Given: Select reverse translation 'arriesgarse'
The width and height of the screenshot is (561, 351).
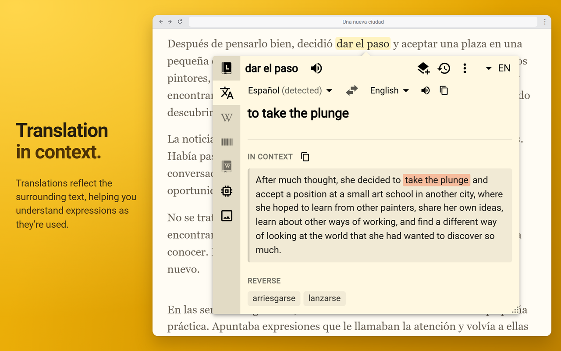Looking at the screenshot, I should coord(274,298).
